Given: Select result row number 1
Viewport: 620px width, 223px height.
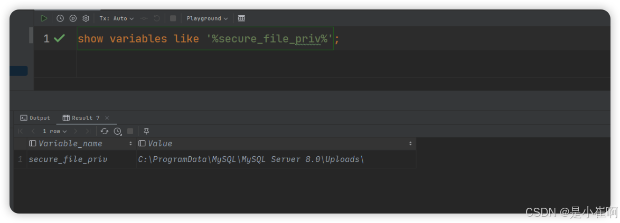Looking at the screenshot, I should (x=20, y=159).
